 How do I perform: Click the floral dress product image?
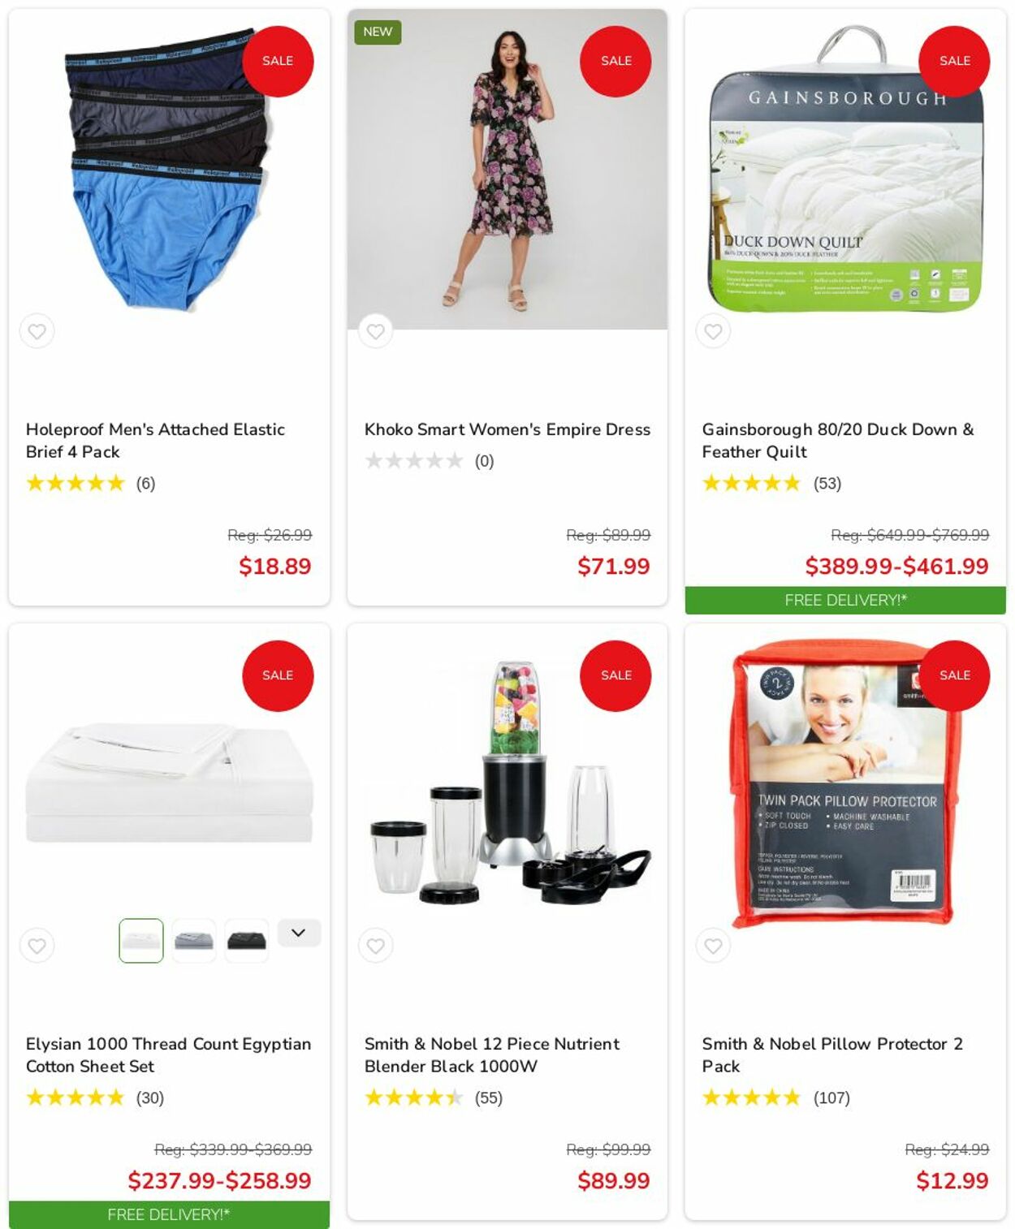coord(508,170)
